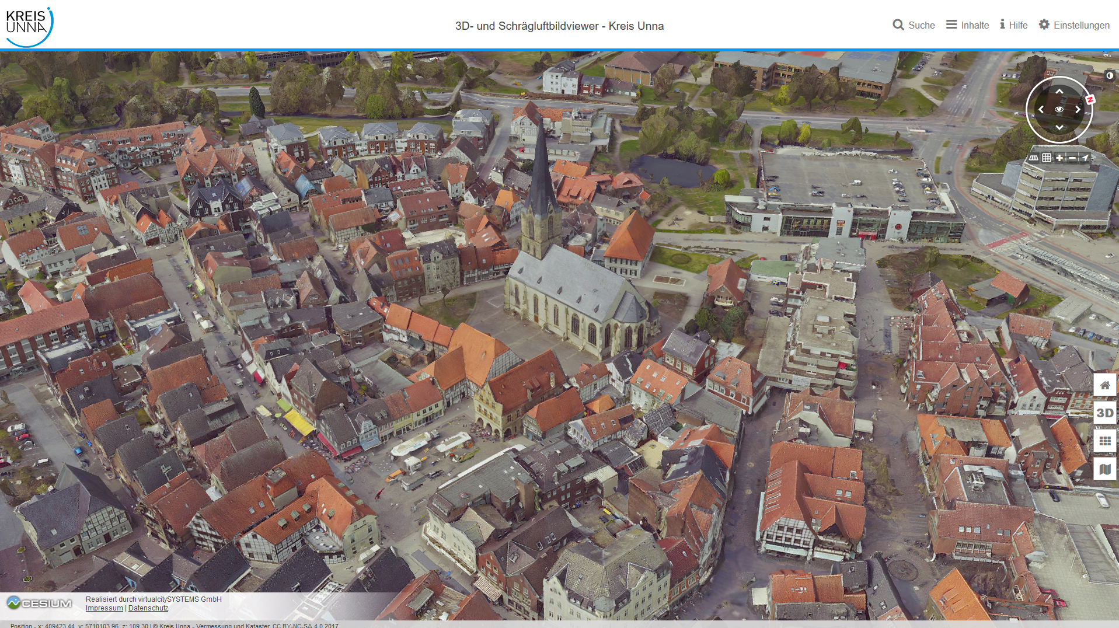Pan up using the compass up chevron

pyautogui.click(x=1059, y=92)
